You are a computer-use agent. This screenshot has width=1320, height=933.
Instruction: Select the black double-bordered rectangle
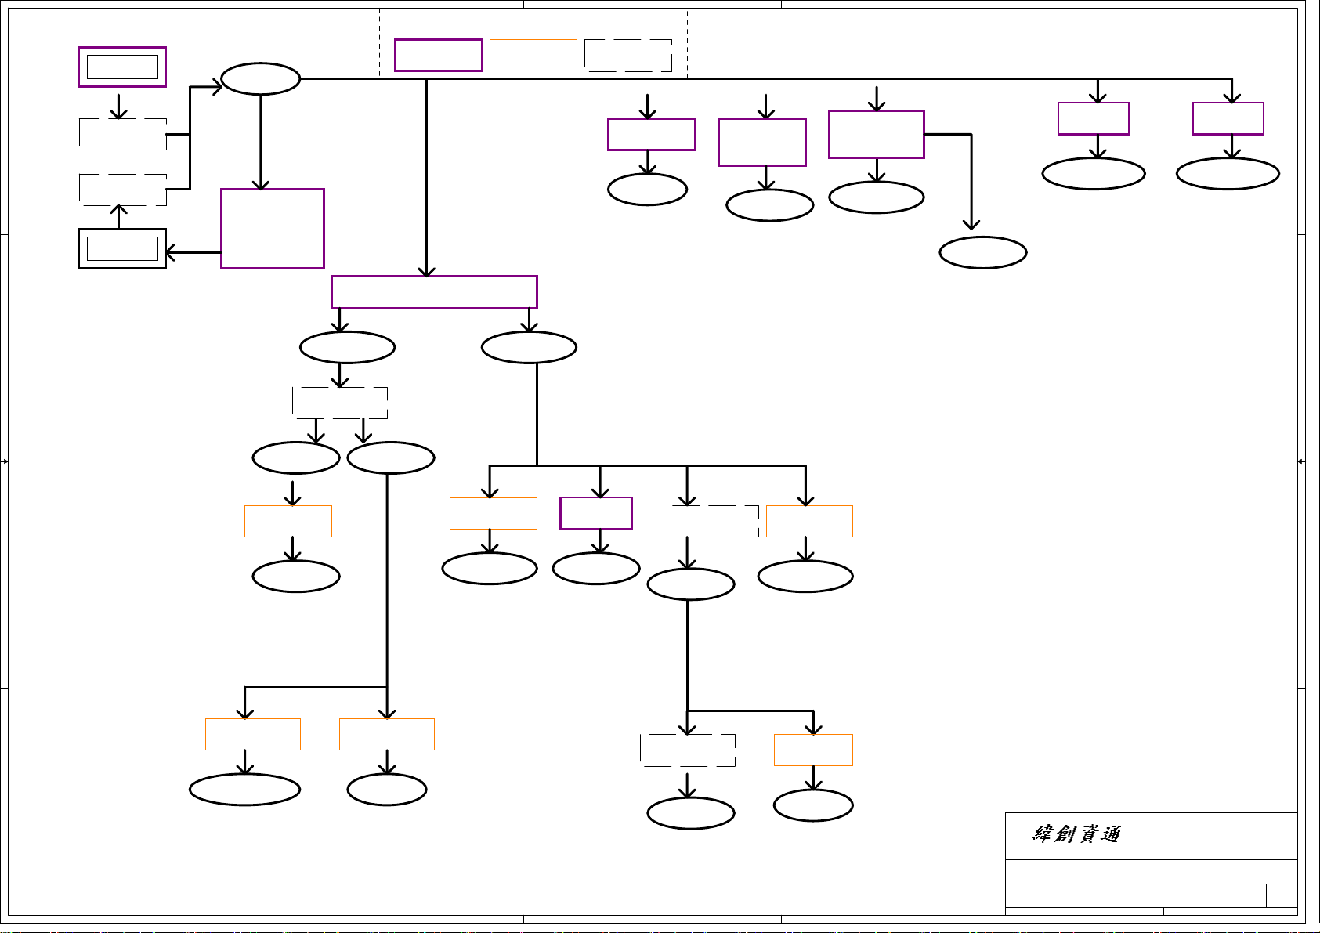coord(122,248)
